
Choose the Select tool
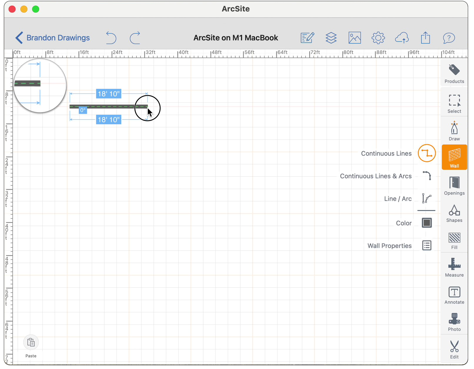[454, 104]
